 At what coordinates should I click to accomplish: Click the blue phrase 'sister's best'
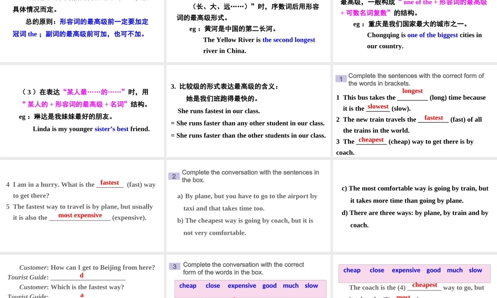111,129
